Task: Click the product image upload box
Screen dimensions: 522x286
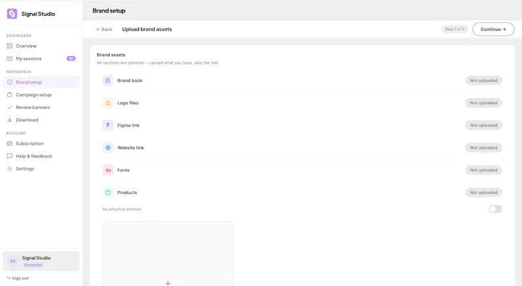Action: click(x=168, y=254)
